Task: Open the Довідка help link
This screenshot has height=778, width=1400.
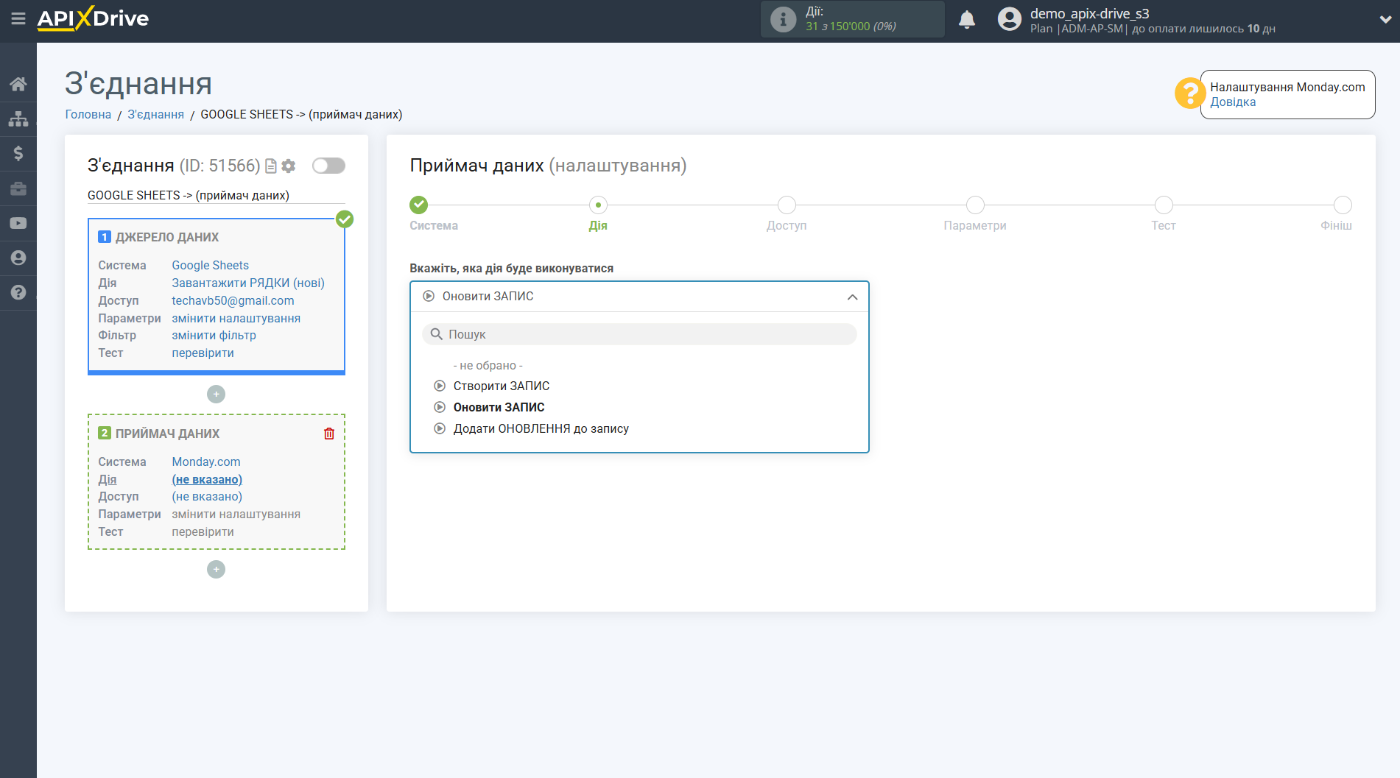Action: coord(1233,102)
